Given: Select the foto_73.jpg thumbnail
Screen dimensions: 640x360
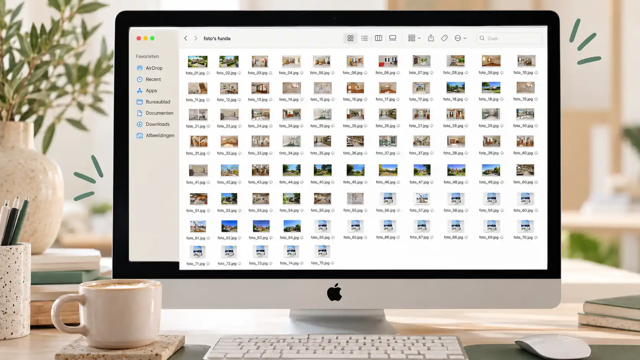Looking at the screenshot, I should pyautogui.click(x=260, y=252).
